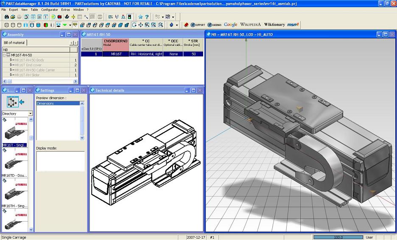The height and width of the screenshot is (240, 397).
Task: Click the right tab-scroll arrow in the Assembly panel
Action: pos(75,43)
